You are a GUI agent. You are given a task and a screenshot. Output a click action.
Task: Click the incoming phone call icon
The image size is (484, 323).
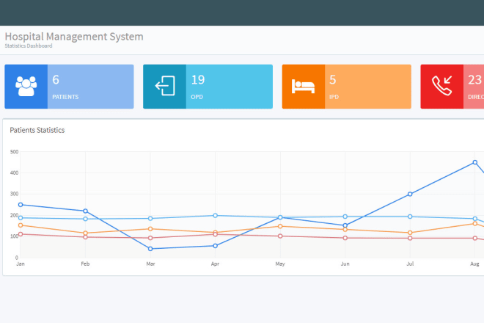pos(441,86)
